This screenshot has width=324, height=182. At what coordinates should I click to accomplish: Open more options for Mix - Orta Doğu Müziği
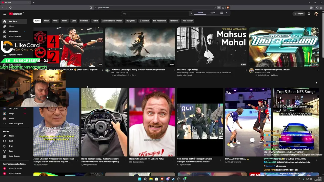(x=246, y=70)
